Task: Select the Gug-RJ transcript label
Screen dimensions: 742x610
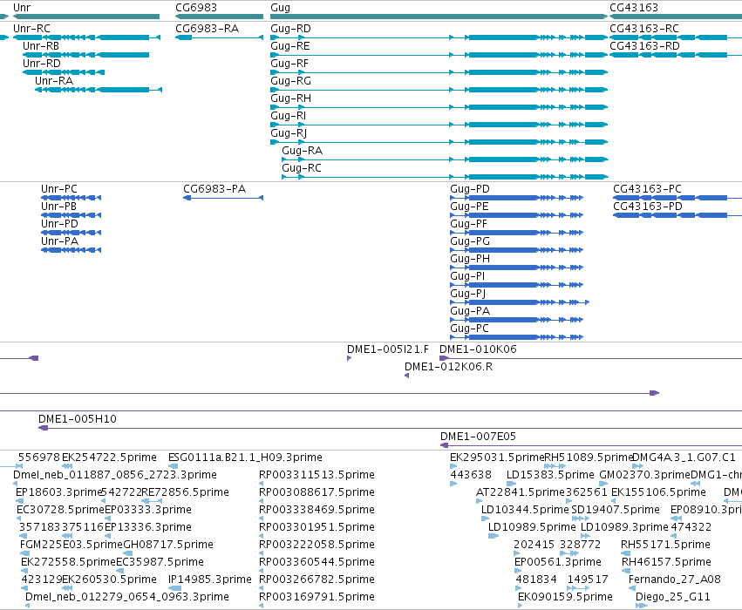Action: (289, 134)
